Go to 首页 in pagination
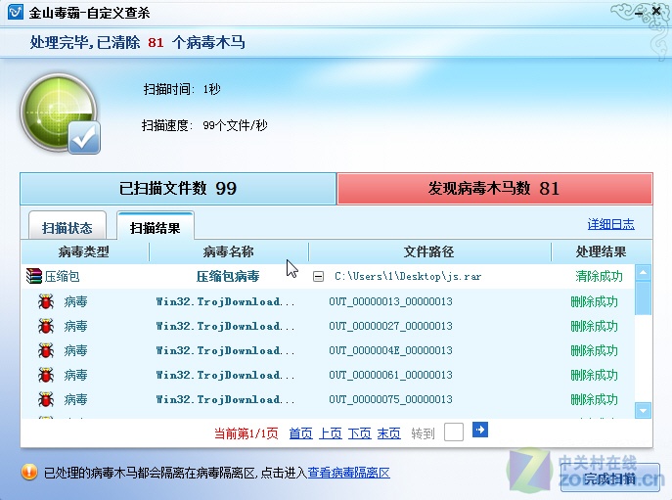The image size is (672, 500). 301,433
